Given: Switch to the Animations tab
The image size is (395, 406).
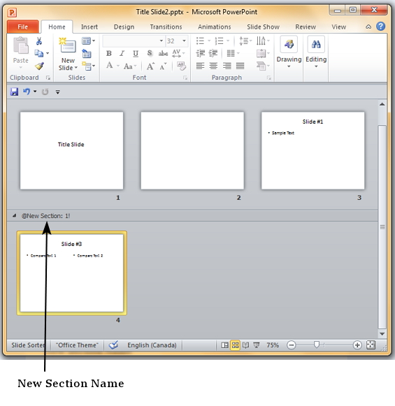Looking at the screenshot, I should pyautogui.click(x=215, y=27).
